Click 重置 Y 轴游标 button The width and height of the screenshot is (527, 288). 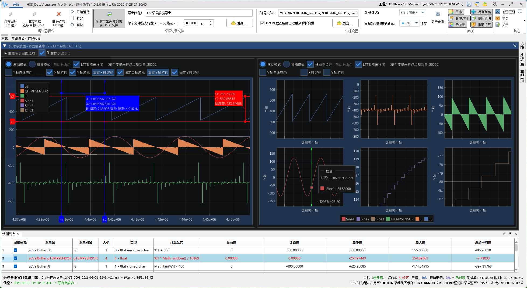point(158,72)
